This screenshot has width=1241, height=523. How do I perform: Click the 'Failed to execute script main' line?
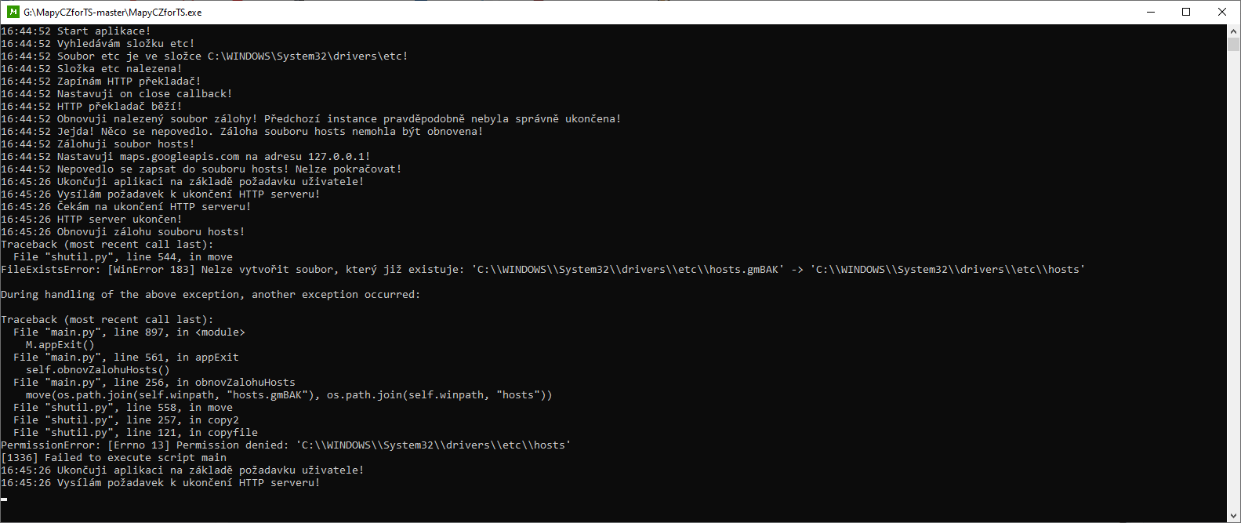[x=114, y=458]
